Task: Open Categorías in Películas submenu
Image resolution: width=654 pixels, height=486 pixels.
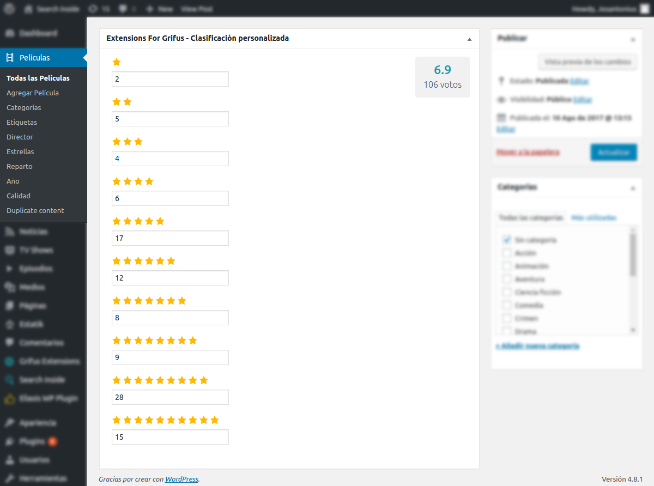Action: pyautogui.click(x=24, y=107)
